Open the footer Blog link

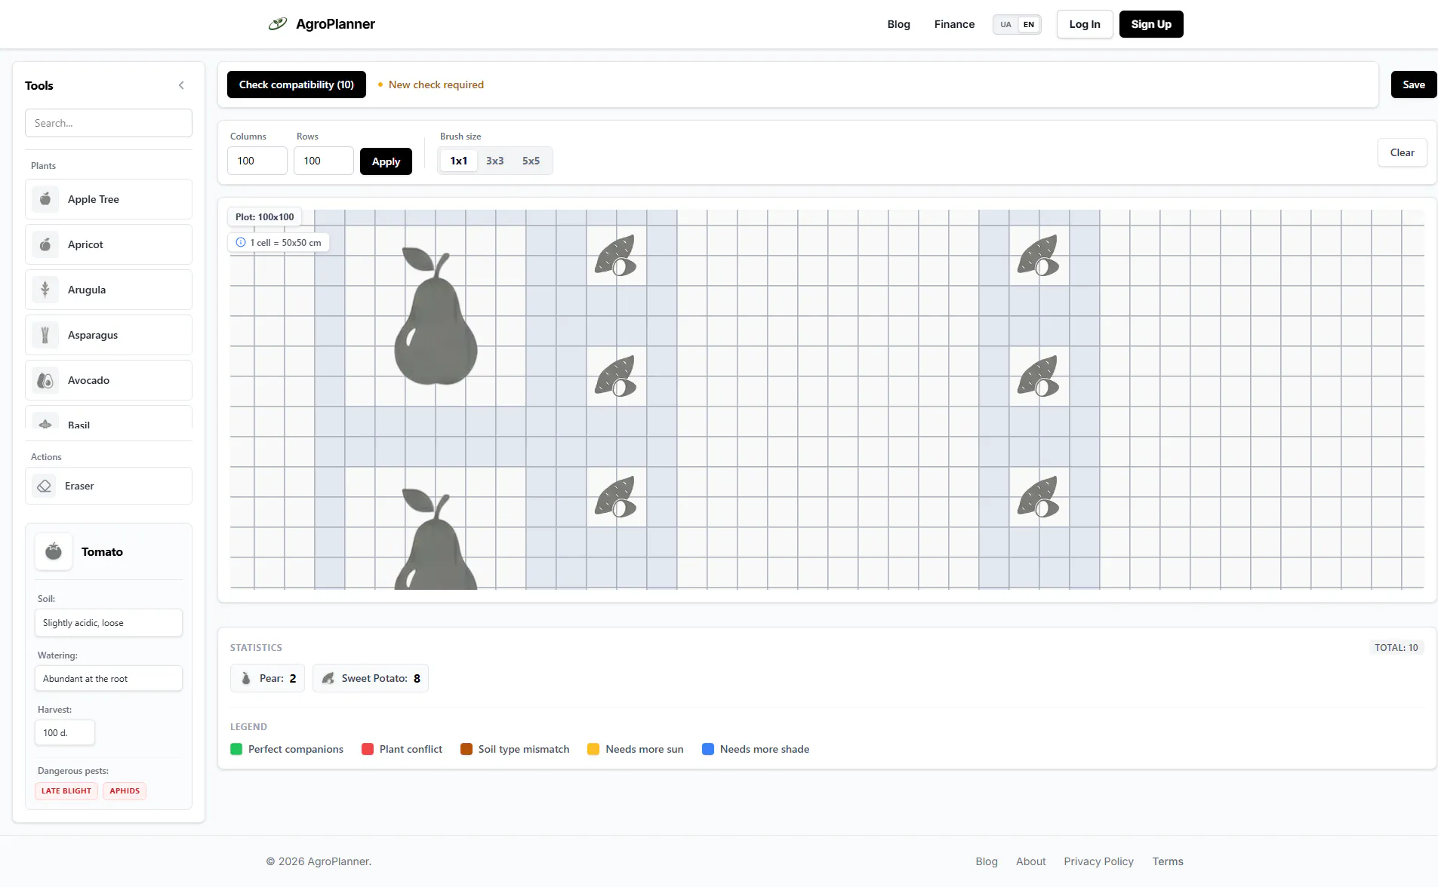[x=987, y=861]
